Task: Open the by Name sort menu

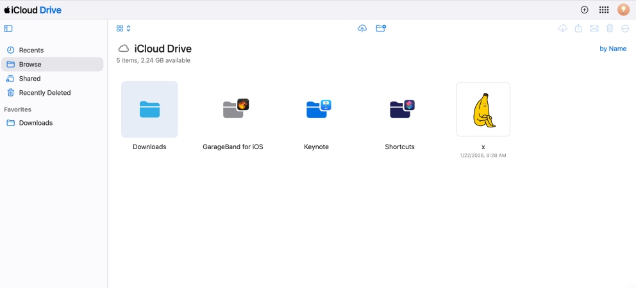Action: 613,49
